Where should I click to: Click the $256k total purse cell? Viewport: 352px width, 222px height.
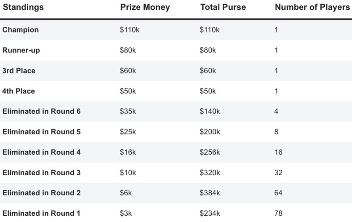click(x=210, y=152)
